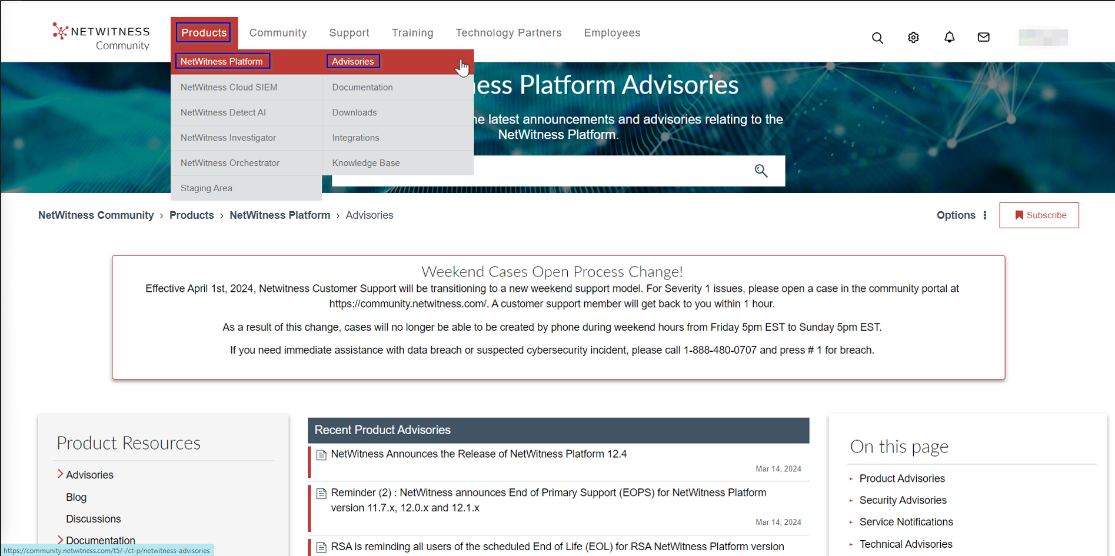Open the Options three-dot menu
This screenshot has height=556, width=1115.
pyautogui.click(x=985, y=215)
